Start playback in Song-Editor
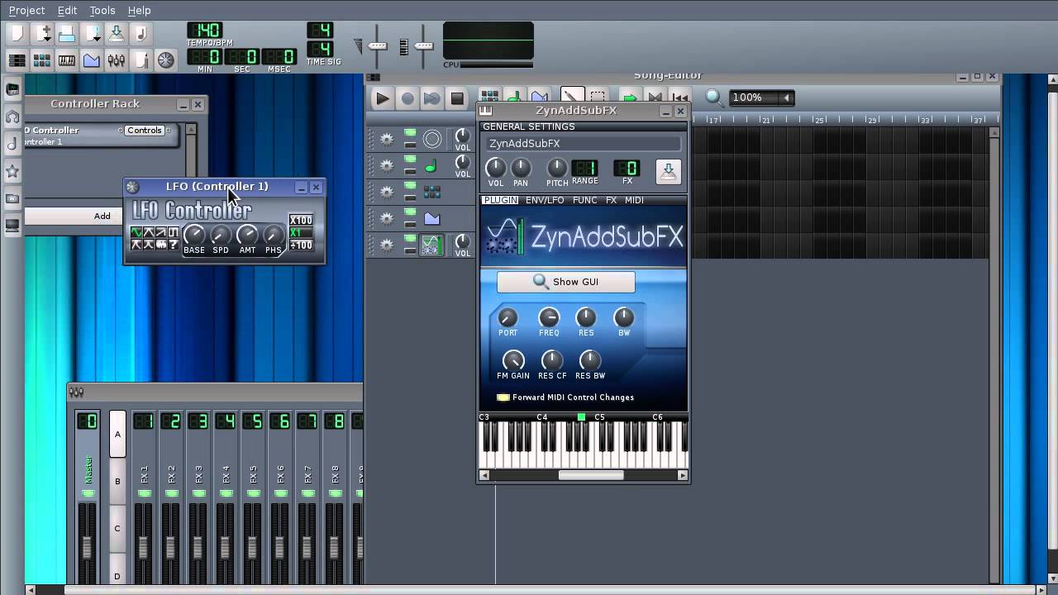 tap(382, 98)
